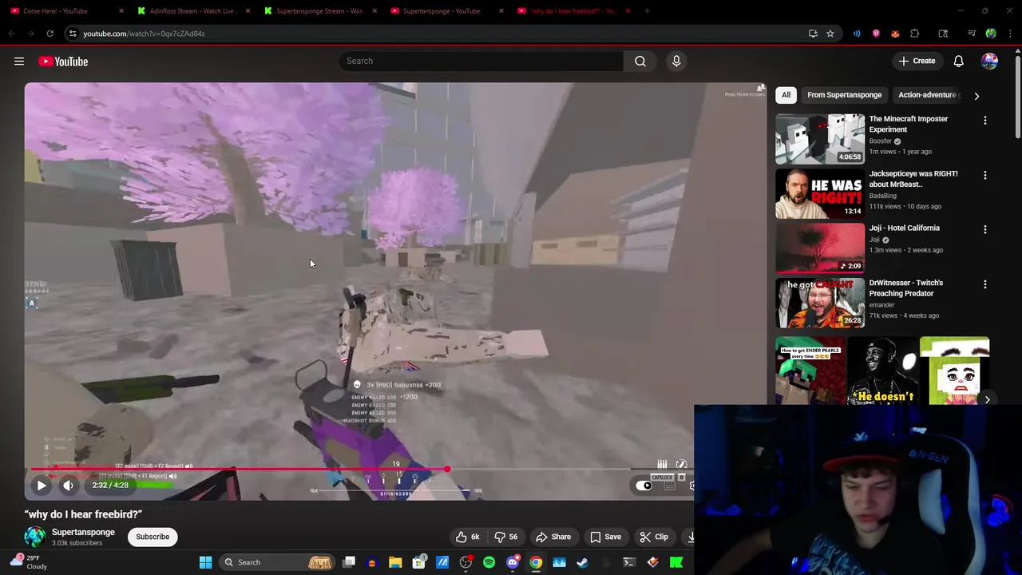Click the Windows taskbar Search box
The width and height of the screenshot is (1022, 575).
pyautogui.click(x=275, y=562)
